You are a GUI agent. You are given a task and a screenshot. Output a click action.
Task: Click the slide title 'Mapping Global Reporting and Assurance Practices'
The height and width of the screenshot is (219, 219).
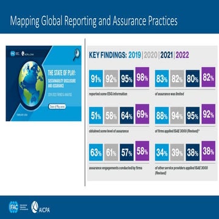point(94,21)
